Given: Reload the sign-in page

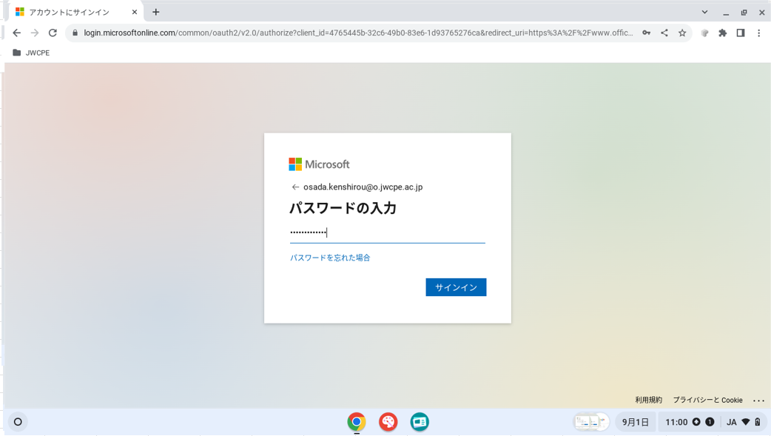Looking at the screenshot, I should [53, 33].
